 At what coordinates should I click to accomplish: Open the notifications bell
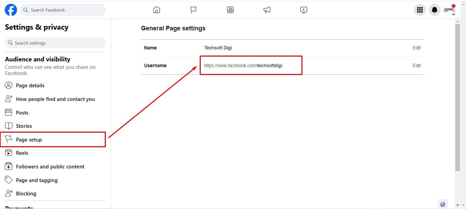[435, 10]
